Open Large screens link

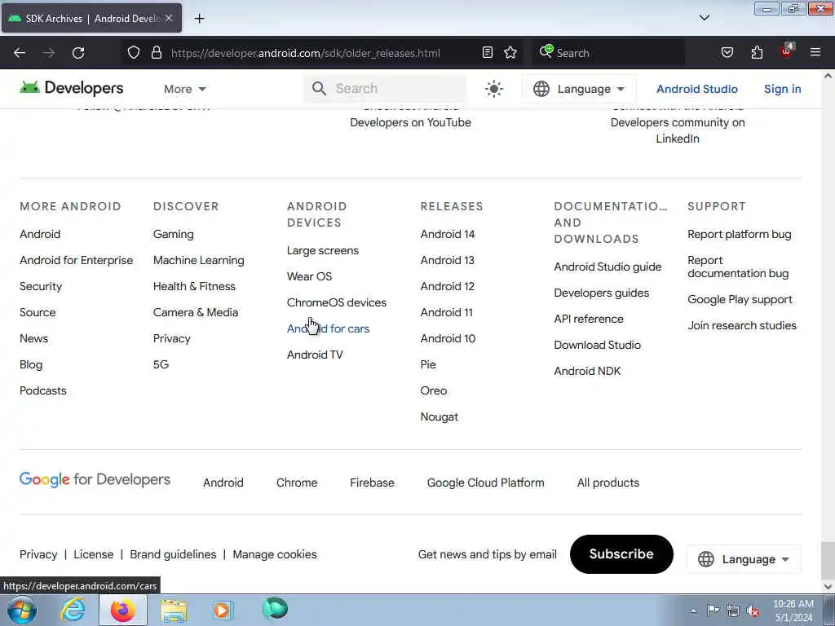point(323,250)
